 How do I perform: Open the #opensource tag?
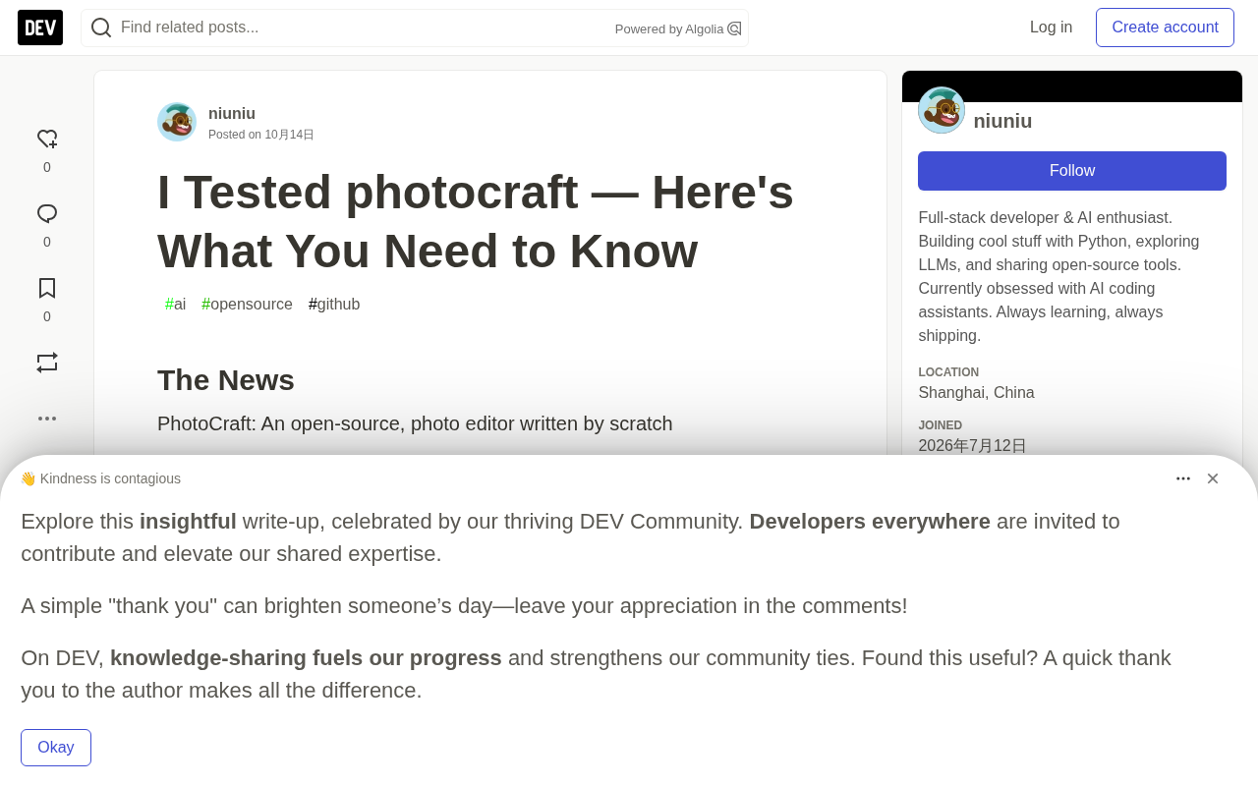coord(247,305)
